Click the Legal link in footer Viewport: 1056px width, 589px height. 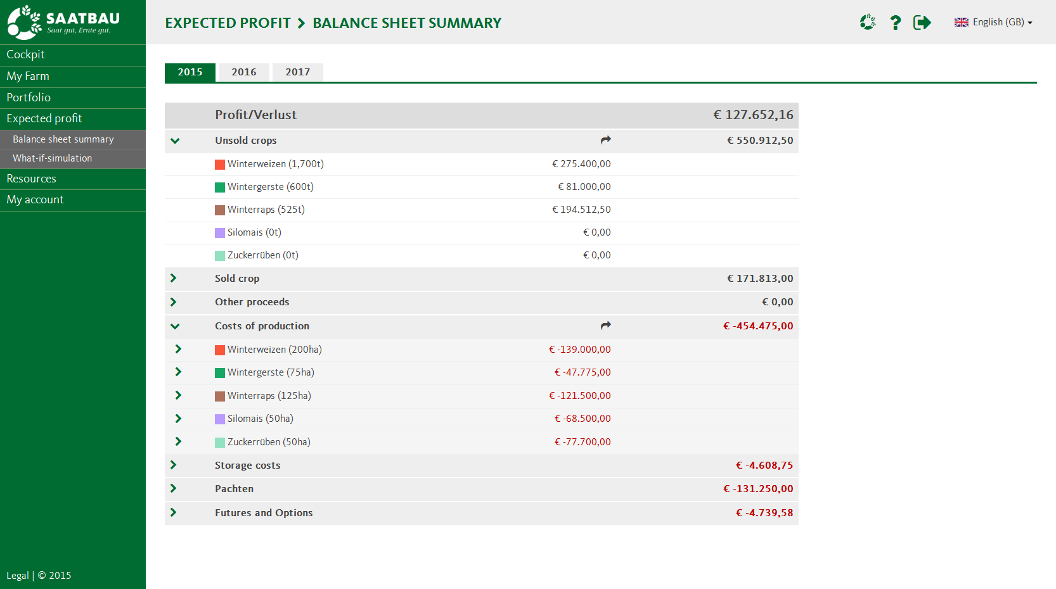[17, 575]
